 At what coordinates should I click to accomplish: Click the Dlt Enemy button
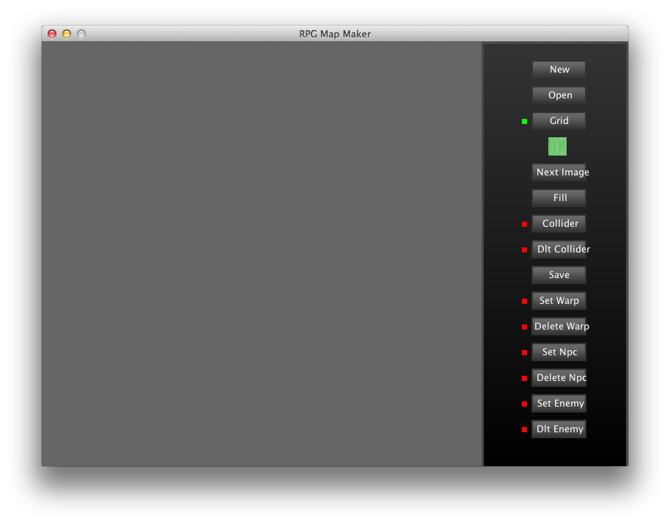(x=559, y=429)
